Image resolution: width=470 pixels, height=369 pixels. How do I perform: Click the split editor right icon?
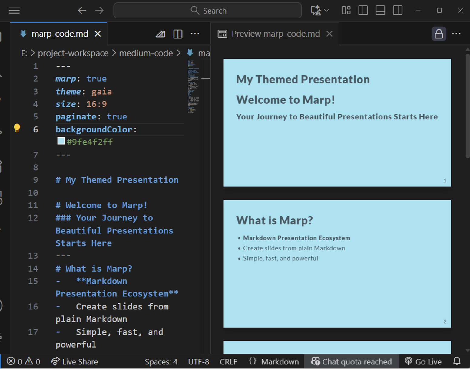[178, 34]
